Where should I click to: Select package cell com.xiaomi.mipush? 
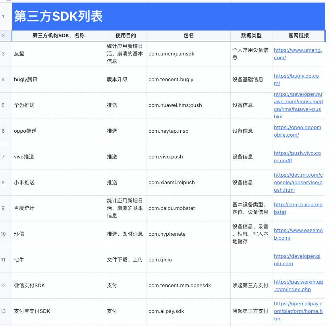pyautogui.click(x=189, y=183)
